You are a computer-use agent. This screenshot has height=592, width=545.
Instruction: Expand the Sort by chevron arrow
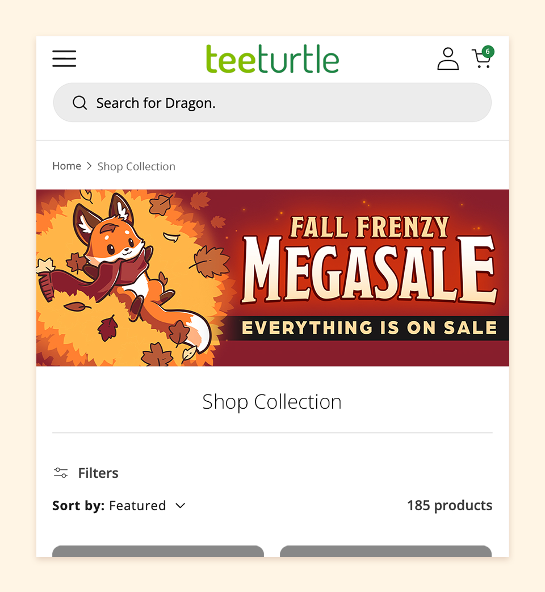[181, 506]
